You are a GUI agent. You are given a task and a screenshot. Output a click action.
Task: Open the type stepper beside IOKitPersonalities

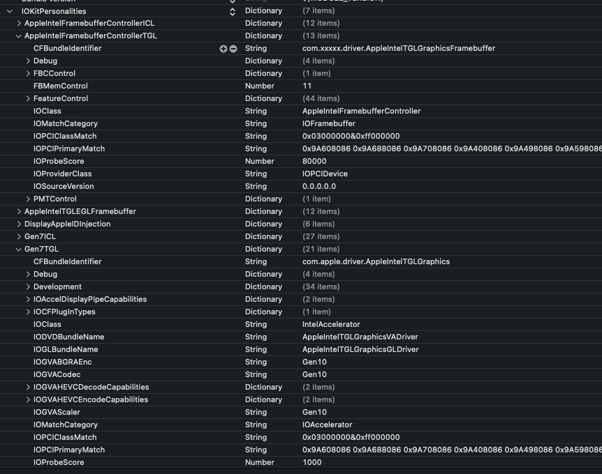coord(233,11)
